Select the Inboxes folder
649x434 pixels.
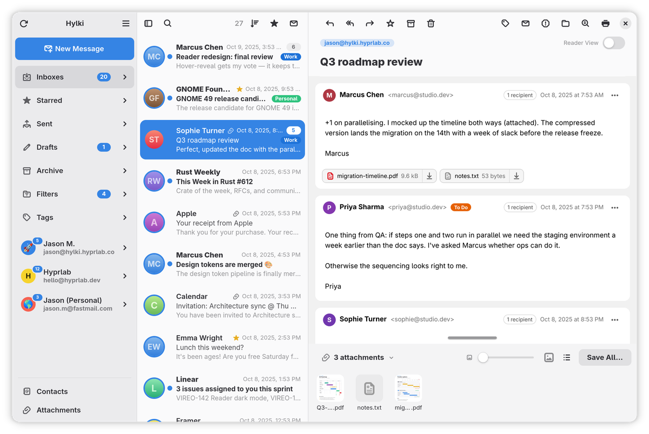click(x=75, y=77)
